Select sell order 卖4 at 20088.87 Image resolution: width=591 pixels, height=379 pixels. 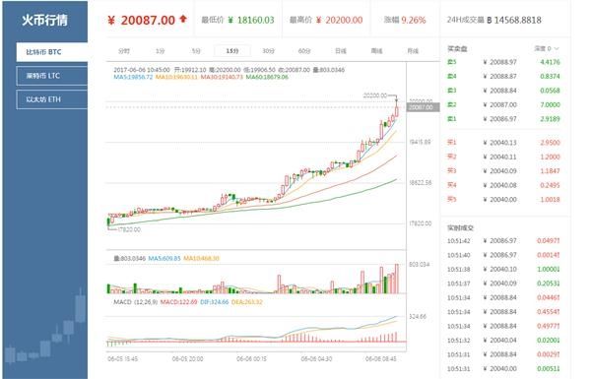503,76
